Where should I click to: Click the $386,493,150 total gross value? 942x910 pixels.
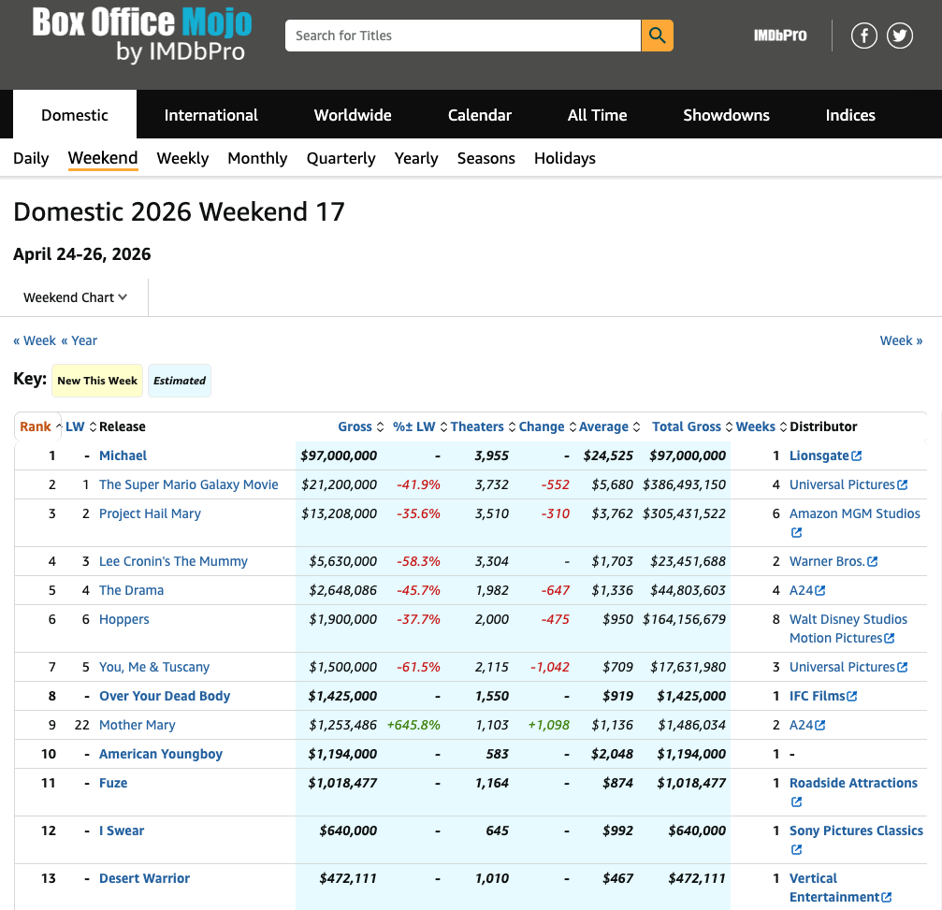pos(684,484)
